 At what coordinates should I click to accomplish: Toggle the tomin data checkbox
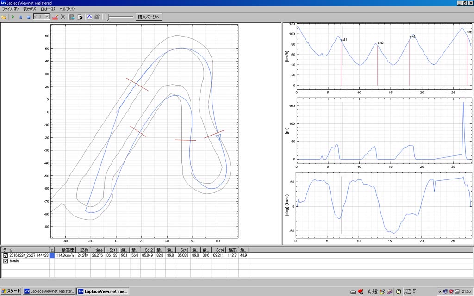[x=6, y=261]
